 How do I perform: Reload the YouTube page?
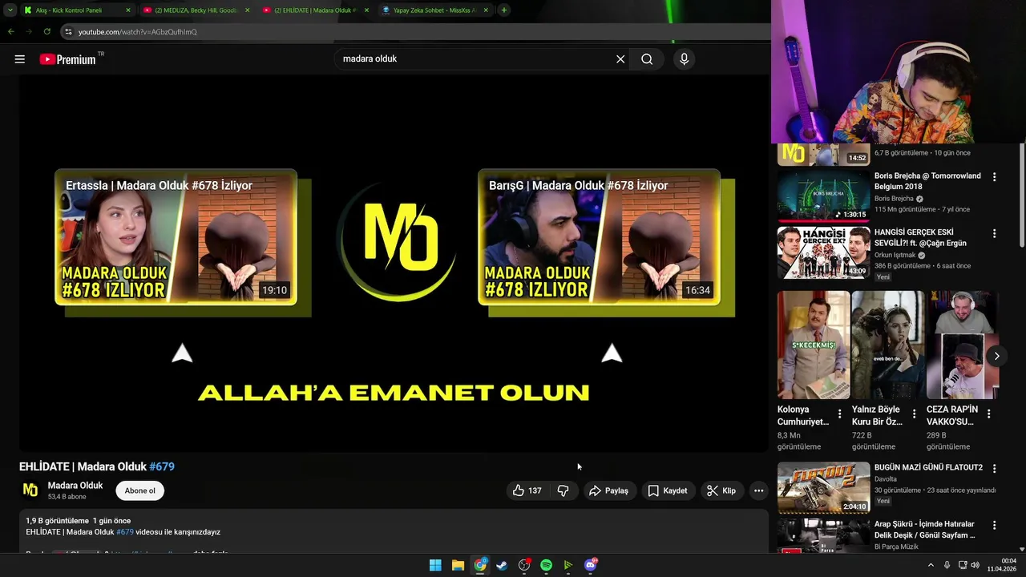(x=47, y=31)
